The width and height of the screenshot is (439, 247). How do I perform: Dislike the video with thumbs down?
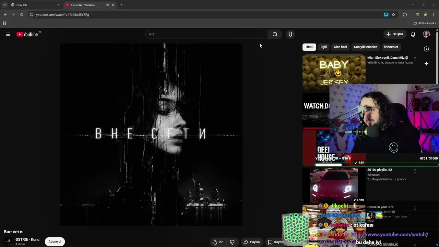pos(232,242)
